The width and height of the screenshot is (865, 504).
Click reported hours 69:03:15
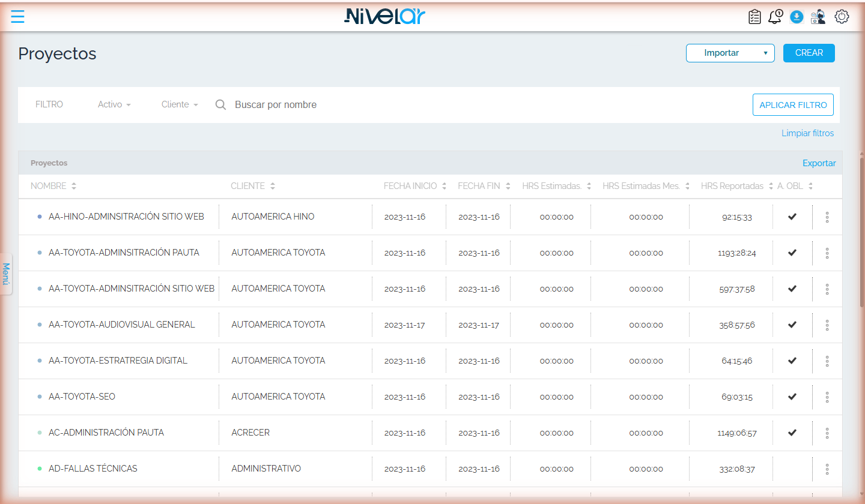point(737,397)
